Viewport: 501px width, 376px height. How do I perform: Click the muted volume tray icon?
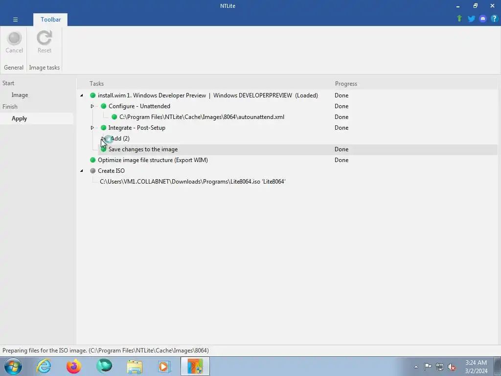point(452,367)
